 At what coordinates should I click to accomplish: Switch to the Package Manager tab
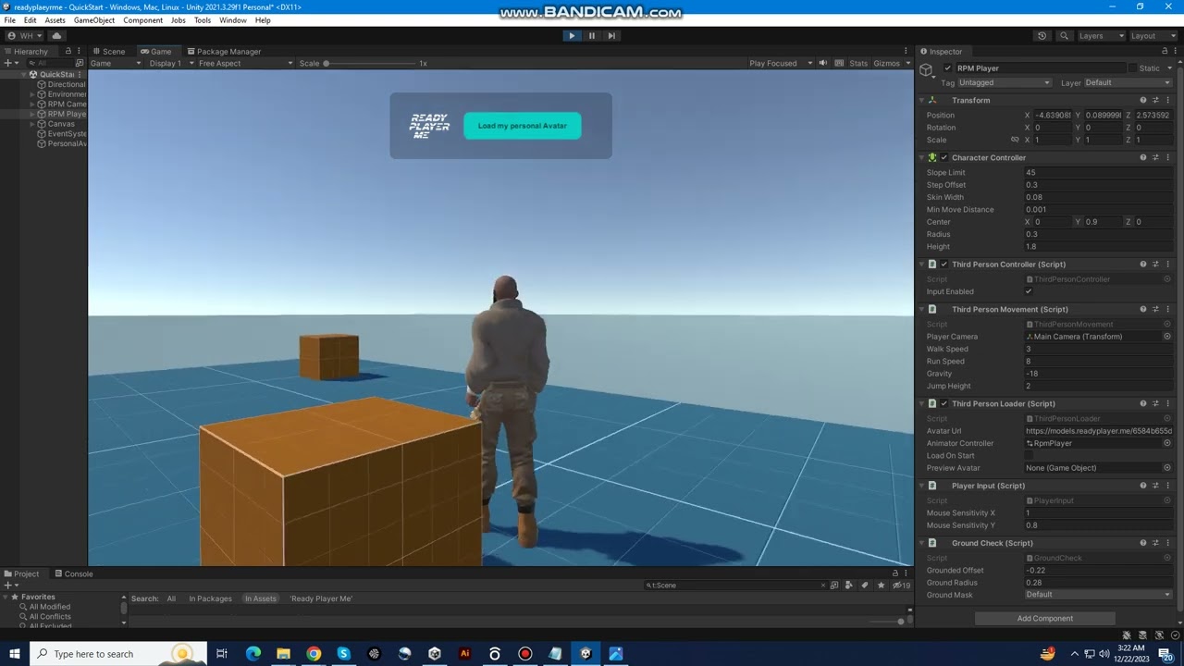pos(224,52)
